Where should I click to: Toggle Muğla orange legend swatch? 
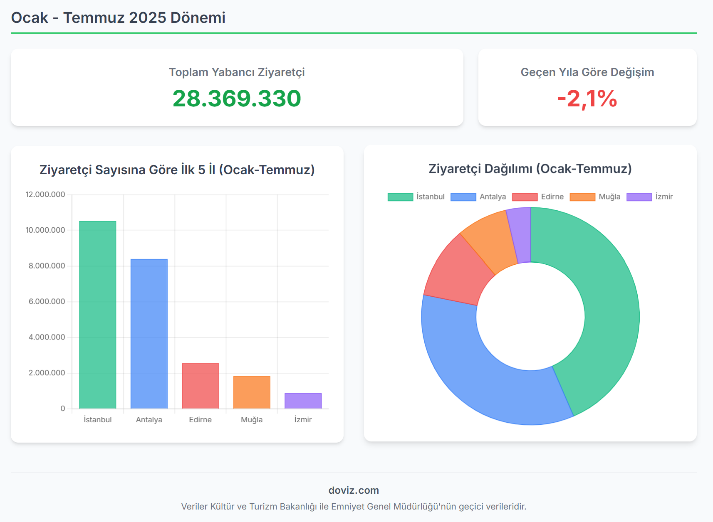pyautogui.click(x=582, y=197)
